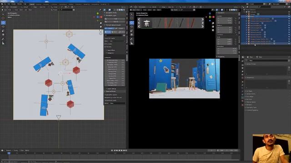Screen dimensions: 291x163
Task: Toggle camera view icon in the camera viewport
Action: [213, 30]
